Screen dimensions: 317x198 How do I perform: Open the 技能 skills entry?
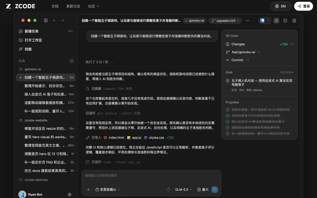point(25,49)
